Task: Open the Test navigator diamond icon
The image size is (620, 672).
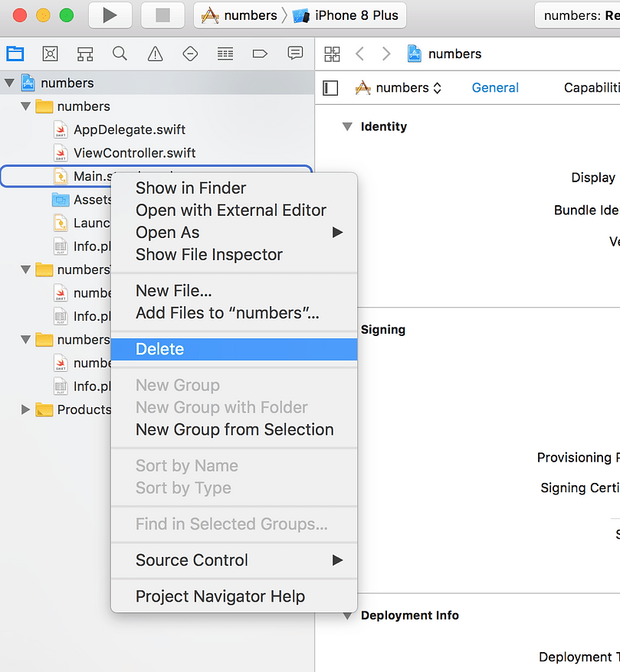Action: click(190, 54)
